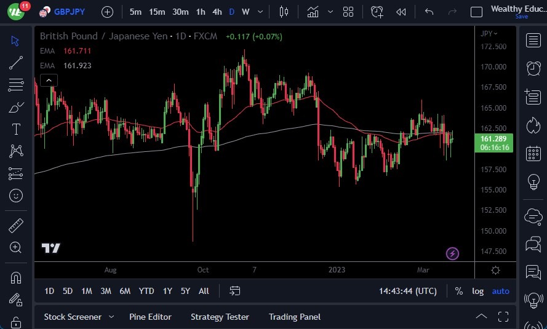Select the text annotation tool
The width and height of the screenshot is (547, 329).
click(15, 129)
